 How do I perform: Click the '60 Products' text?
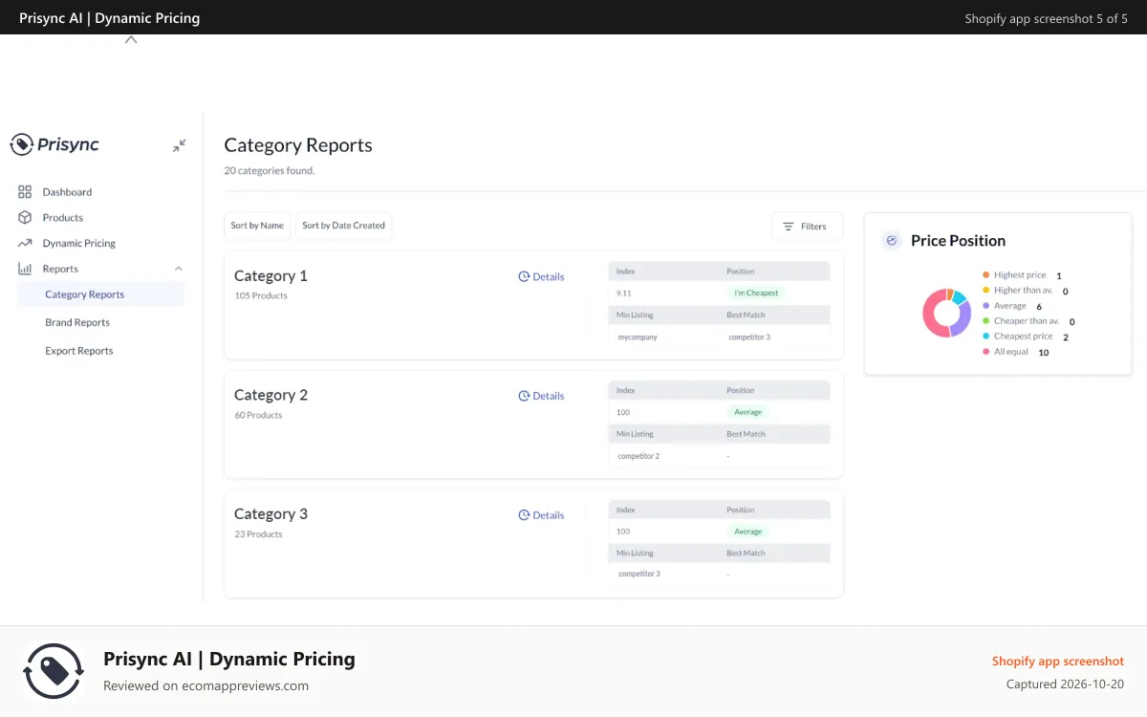tap(258, 415)
